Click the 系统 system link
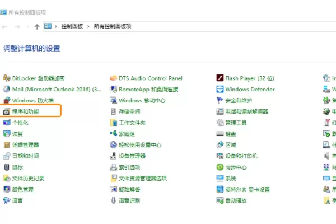The width and height of the screenshot is (336, 224). (x=231, y=178)
